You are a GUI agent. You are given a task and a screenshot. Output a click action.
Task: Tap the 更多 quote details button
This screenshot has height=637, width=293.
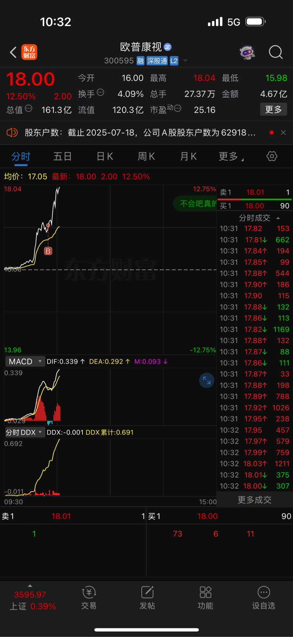[x=274, y=110]
